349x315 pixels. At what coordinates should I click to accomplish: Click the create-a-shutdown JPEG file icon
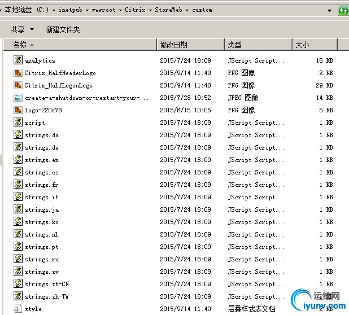pyautogui.click(x=18, y=98)
